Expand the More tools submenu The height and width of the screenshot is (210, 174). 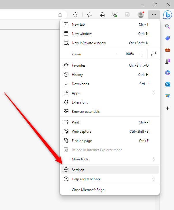[110, 159]
